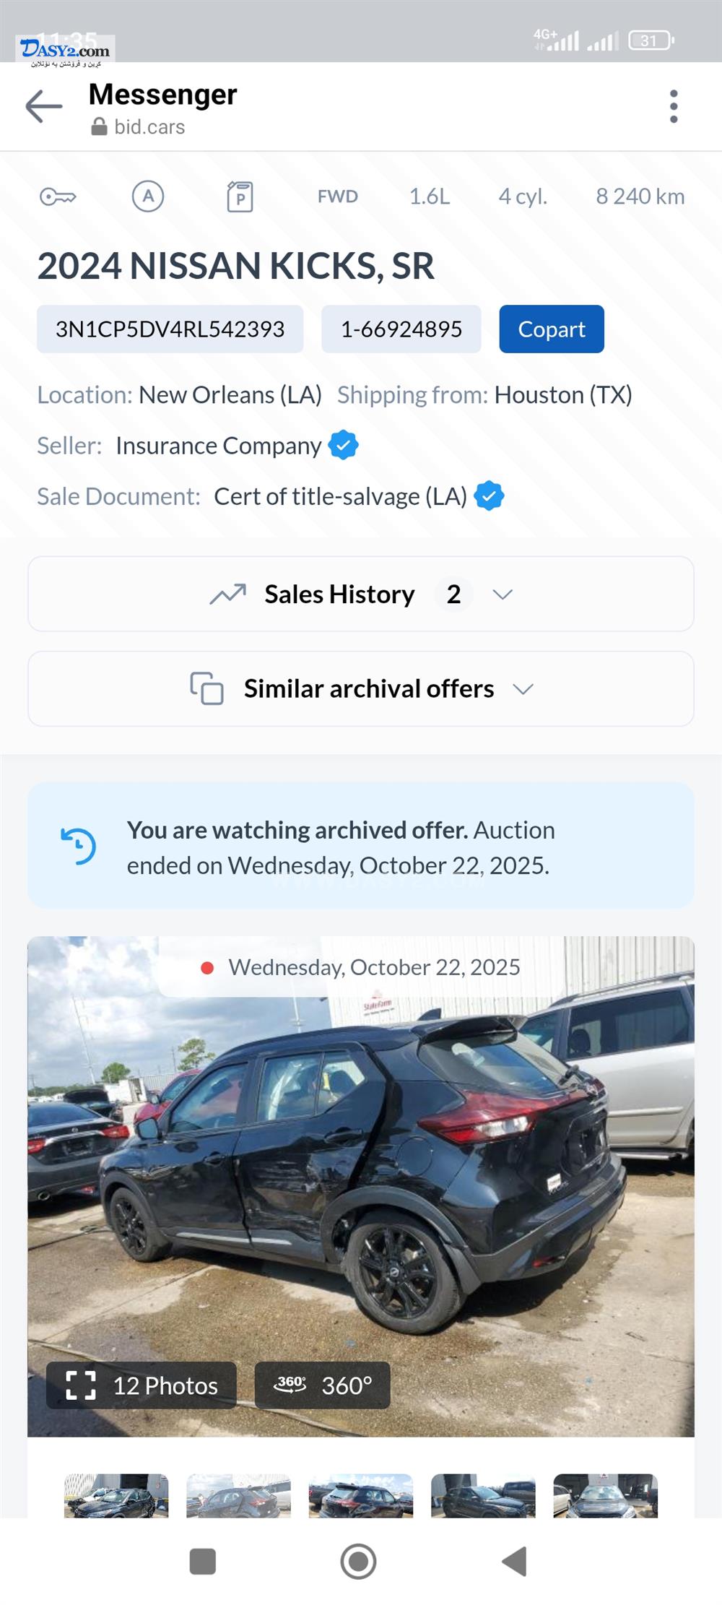722x1605 pixels.
Task: Open the 360° view
Action: pos(323,1385)
